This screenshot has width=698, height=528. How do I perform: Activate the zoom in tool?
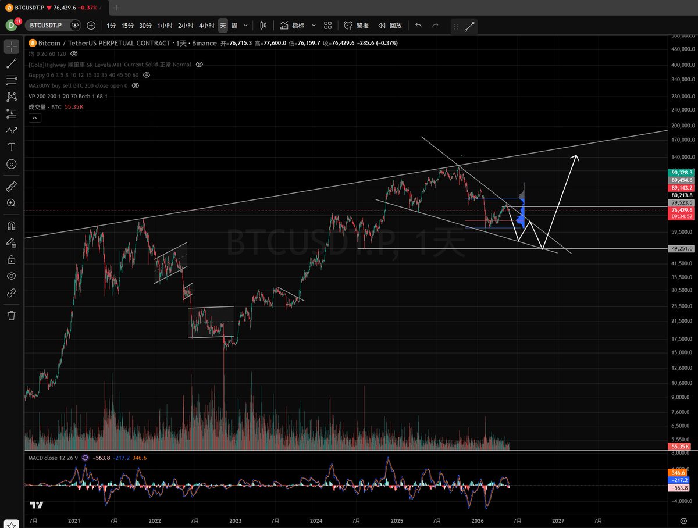(12, 203)
